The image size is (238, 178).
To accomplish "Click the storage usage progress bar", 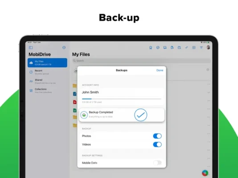I will (122, 99).
